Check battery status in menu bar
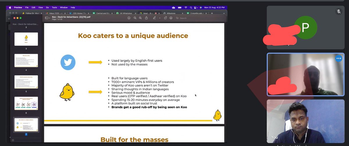The height and width of the screenshot is (146, 349). [180, 8]
